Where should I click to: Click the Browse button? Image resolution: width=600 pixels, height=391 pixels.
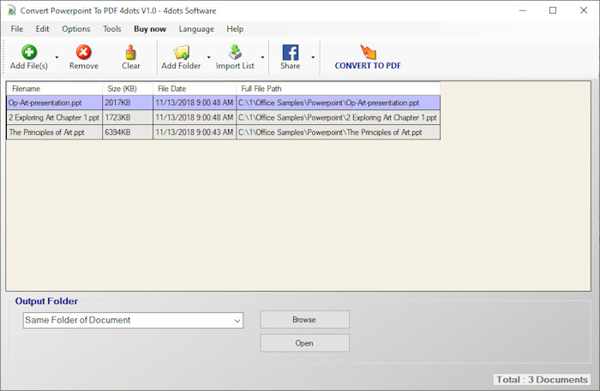pyautogui.click(x=304, y=320)
